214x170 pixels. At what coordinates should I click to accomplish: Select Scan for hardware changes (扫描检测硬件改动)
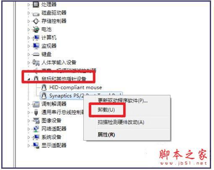click(121, 122)
